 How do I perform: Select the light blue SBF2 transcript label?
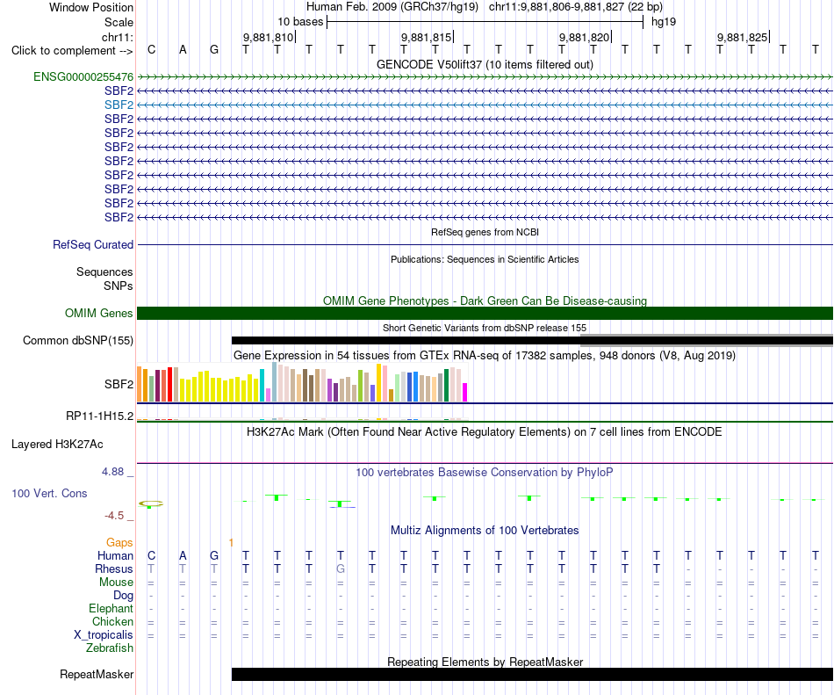click(119, 105)
